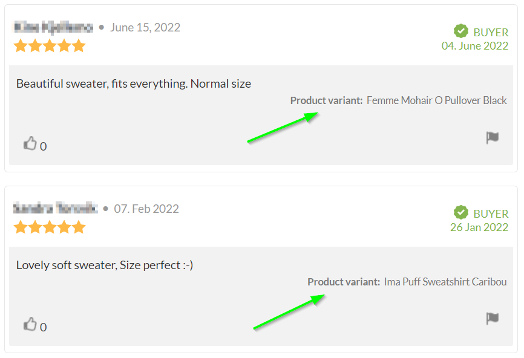Click the blurred reviewer name on 07. Feb review
524x358 pixels.
(x=55, y=209)
